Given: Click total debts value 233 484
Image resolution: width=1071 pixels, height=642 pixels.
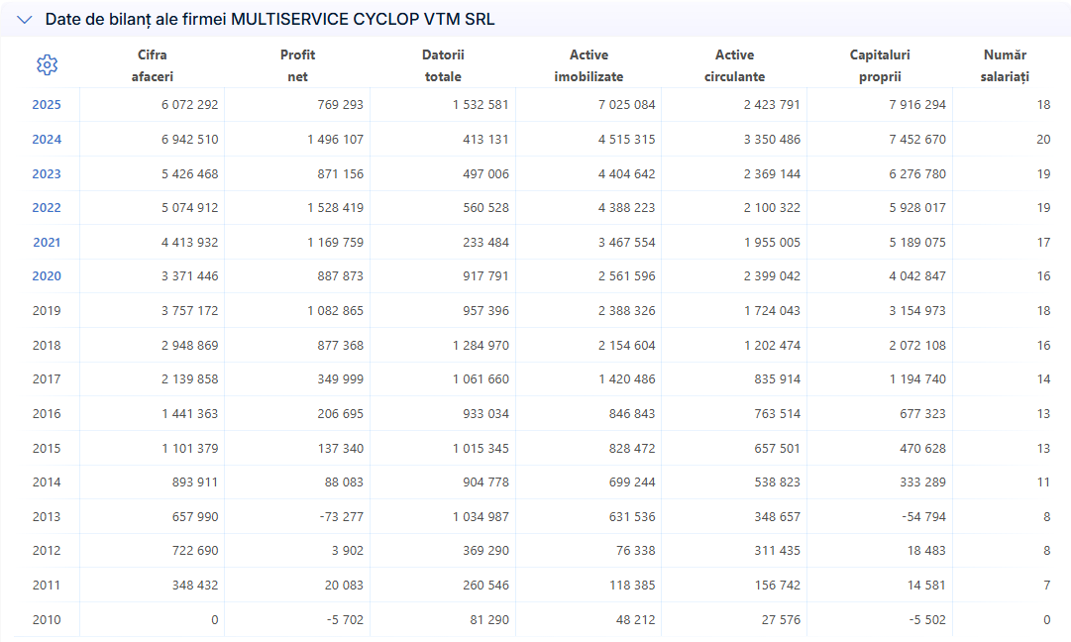Looking at the screenshot, I should click(x=485, y=242).
